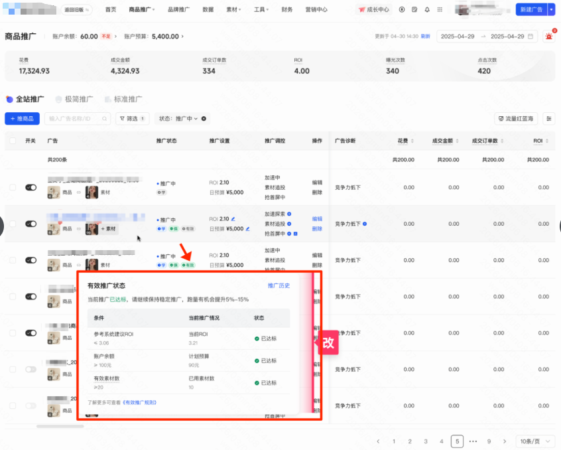Tick the select-all checkbox in table header

pyautogui.click(x=13, y=141)
